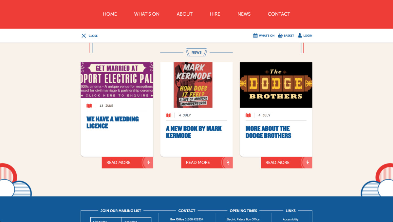
Task: Click lightning bolt on wedding Read More
Action: (148, 163)
